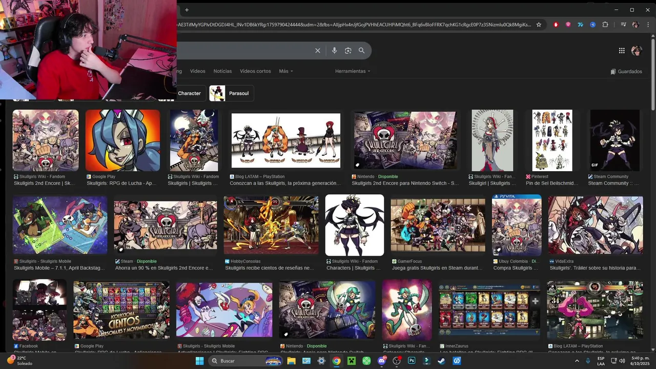Open Photoshop from the taskbar
Viewport: 656px width, 369px height.
coord(412,361)
